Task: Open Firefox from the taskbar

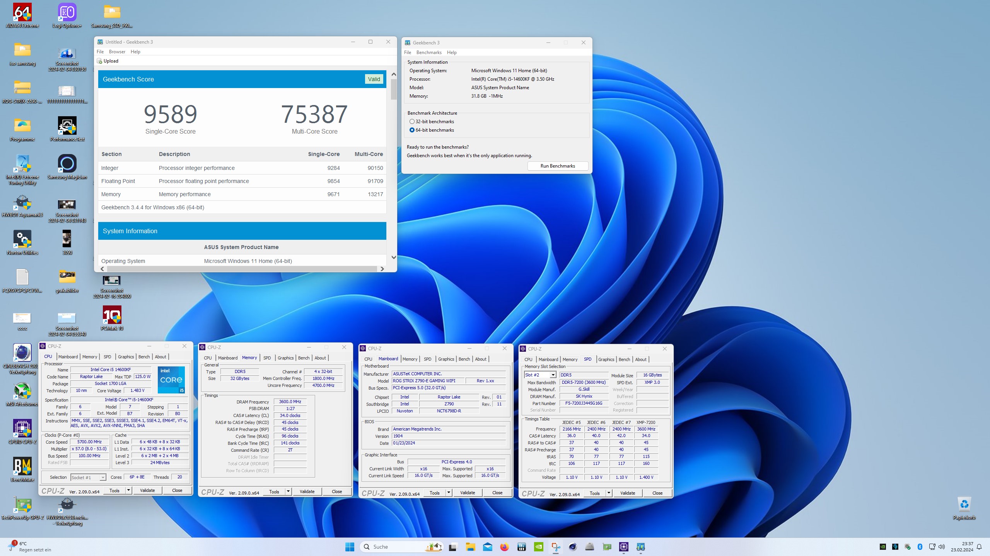Action: 504,547
